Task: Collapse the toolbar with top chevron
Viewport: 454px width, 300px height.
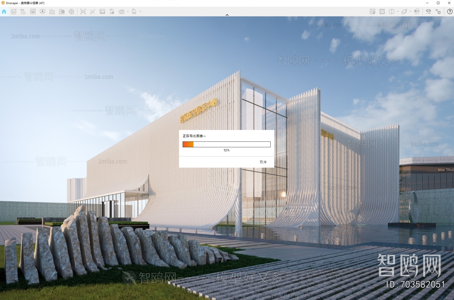Action: pyautogui.click(x=227, y=15)
